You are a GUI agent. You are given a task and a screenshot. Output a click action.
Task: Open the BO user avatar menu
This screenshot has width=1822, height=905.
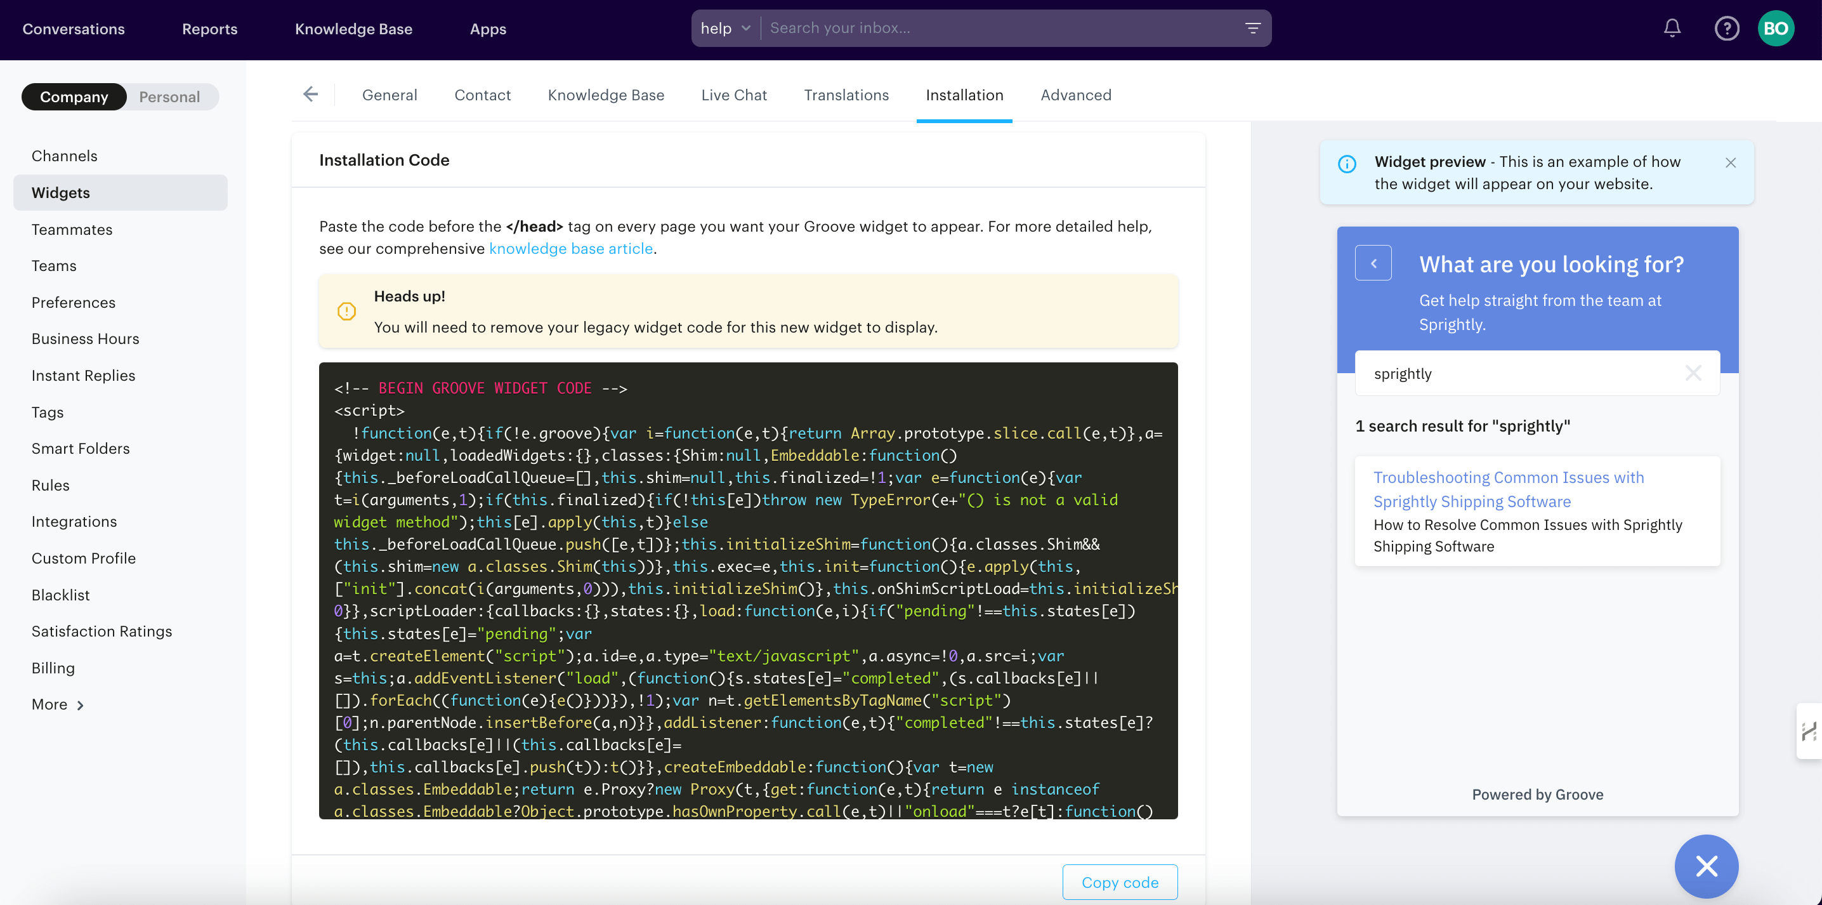pos(1775,29)
